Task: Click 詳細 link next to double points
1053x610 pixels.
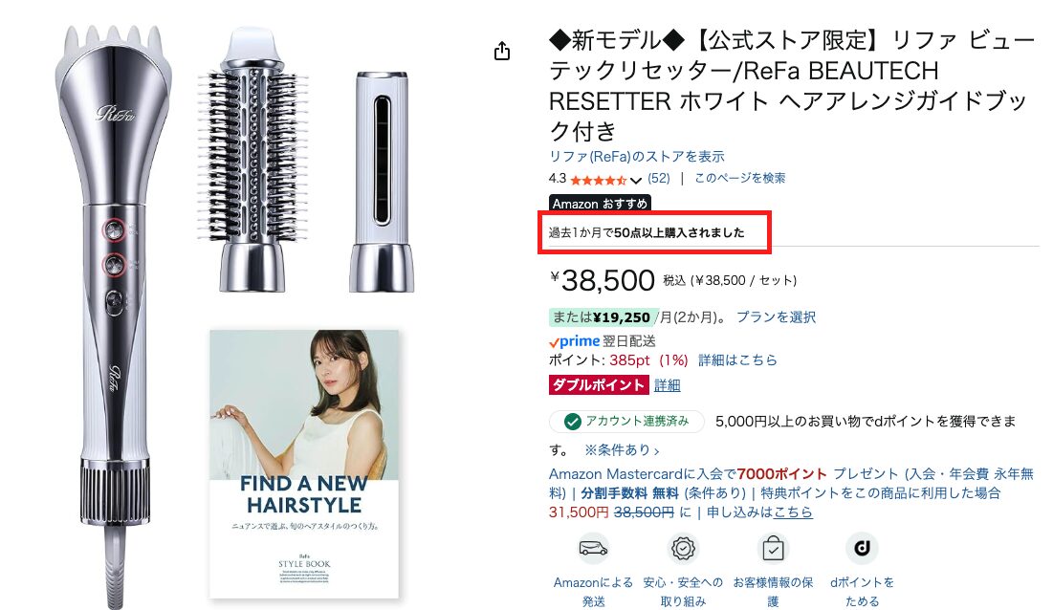Action: 667,385
